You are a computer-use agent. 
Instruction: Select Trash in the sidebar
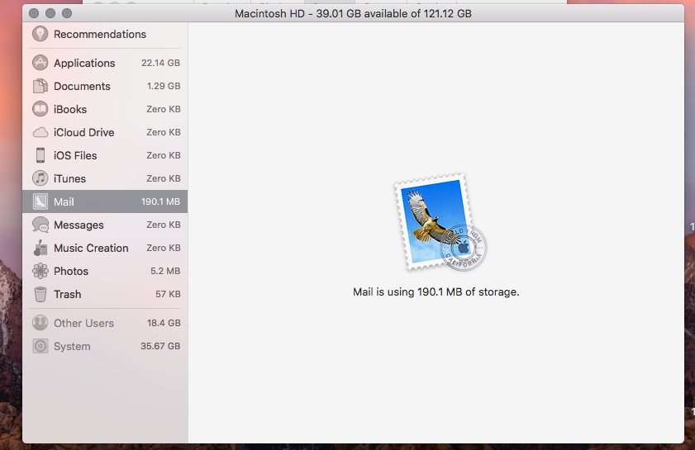pyautogui.click(x=105, y=294)
